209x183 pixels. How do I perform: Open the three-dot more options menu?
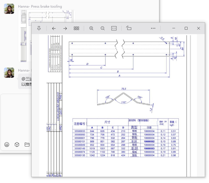click(x=153, y=28)
